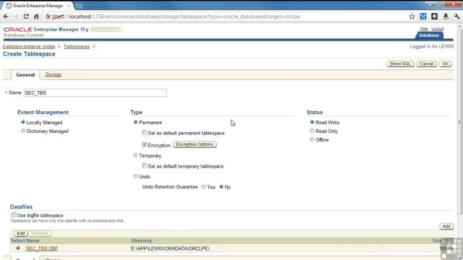This screenshot has width=463, height=260.
Task: Select the General tab
Action: point(25,75)
